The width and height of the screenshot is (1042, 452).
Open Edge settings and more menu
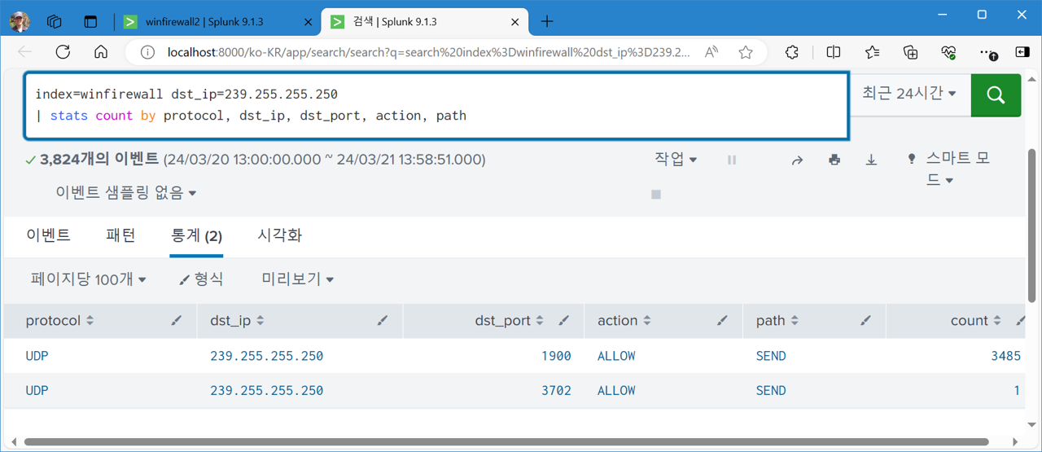click(x=987, y=52)
